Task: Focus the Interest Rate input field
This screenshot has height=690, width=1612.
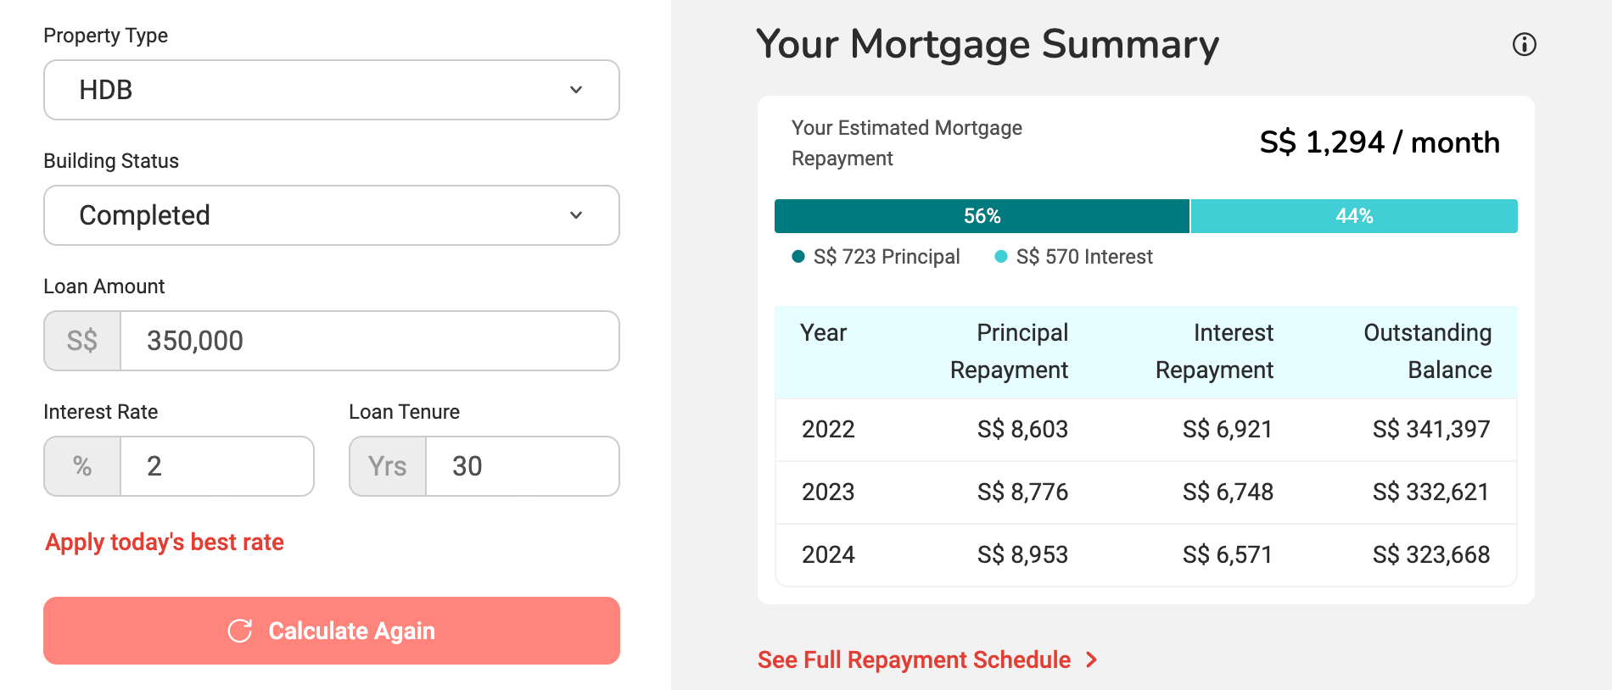Action: click(216, 466)
